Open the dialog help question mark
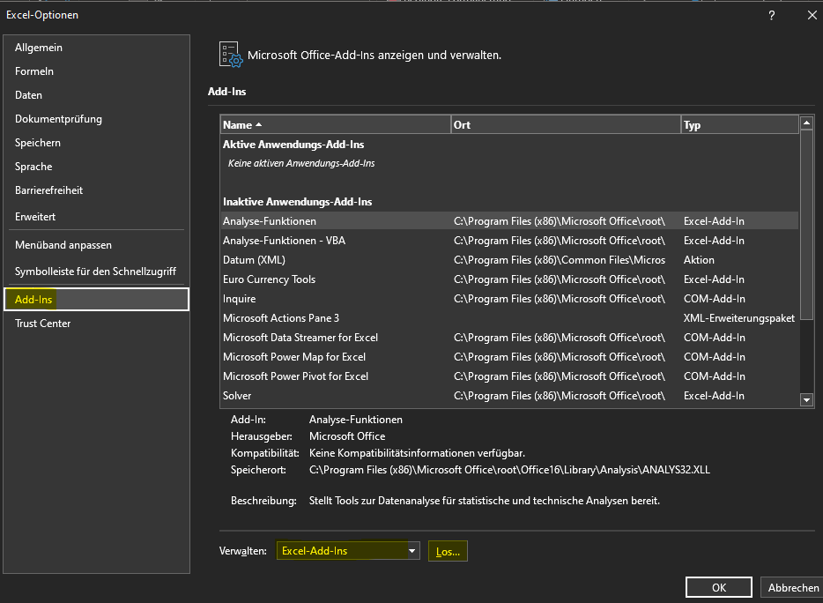This screenshot has width=823, height=603. [x=772, y=15]
